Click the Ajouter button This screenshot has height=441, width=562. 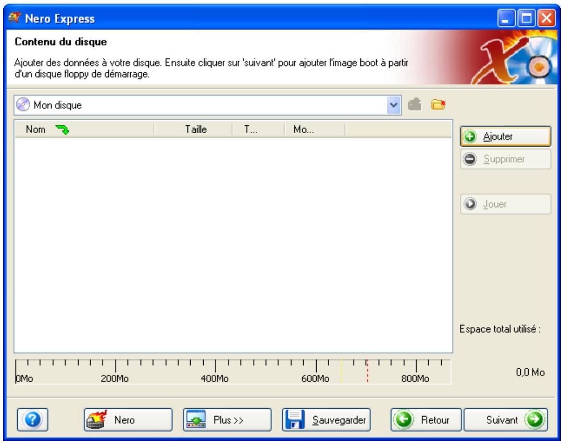(505, 136)
